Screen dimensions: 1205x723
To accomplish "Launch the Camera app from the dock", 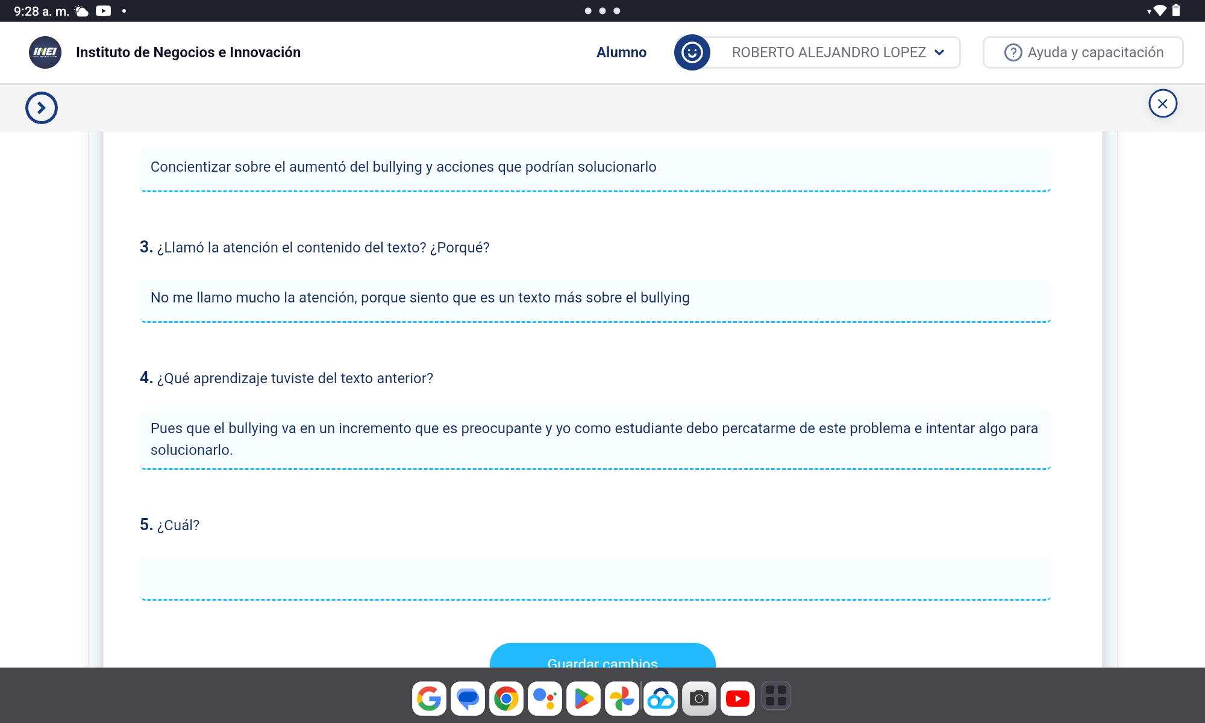I will point(699,698).
